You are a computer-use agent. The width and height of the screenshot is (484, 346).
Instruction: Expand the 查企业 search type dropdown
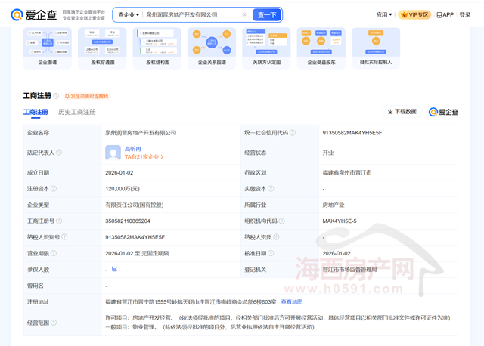pos(129,14)
